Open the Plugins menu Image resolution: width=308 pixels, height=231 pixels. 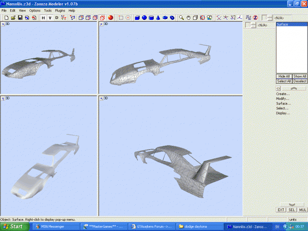[x=60, y=10]
